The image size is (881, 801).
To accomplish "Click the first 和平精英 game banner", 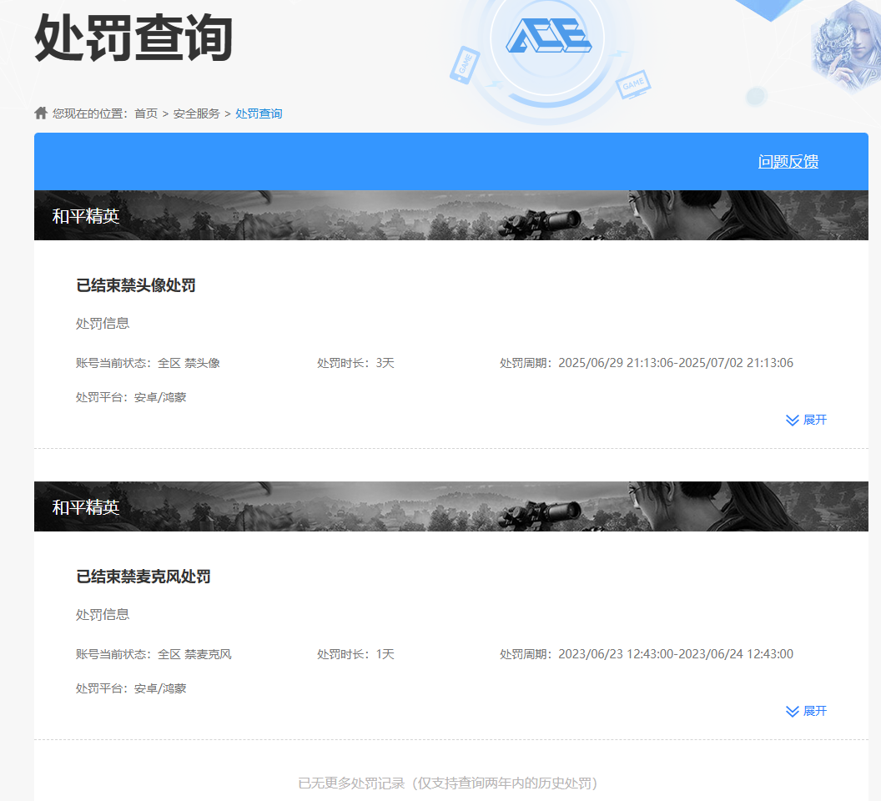I will click(451, 215).
